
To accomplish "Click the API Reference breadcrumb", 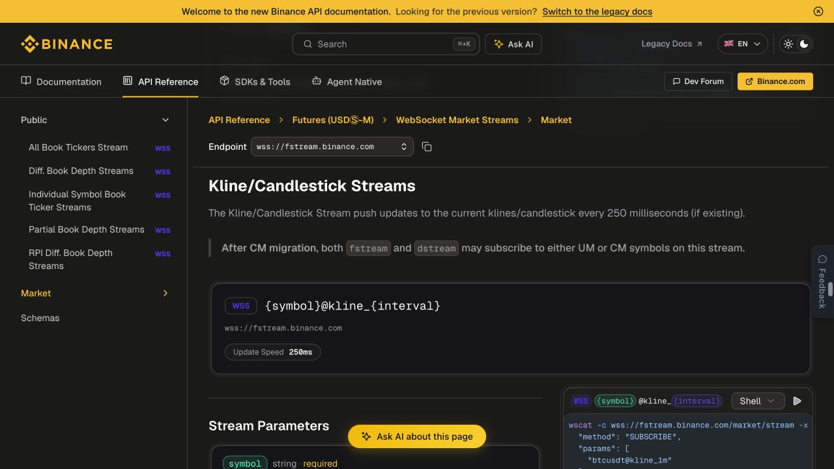I will tap(239, 120).
